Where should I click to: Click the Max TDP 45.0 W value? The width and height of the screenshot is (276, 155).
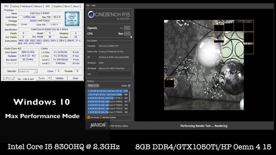point(57,17)
